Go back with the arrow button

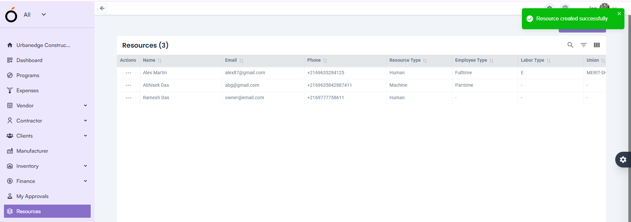click(102, 8)
